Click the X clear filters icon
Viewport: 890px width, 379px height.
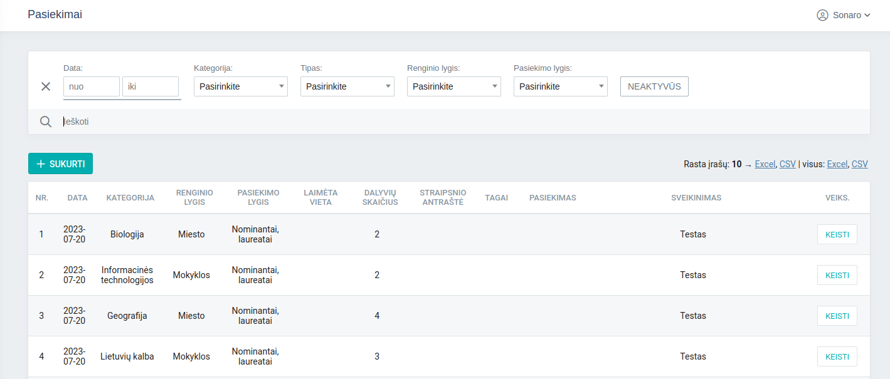click(46, 86)
